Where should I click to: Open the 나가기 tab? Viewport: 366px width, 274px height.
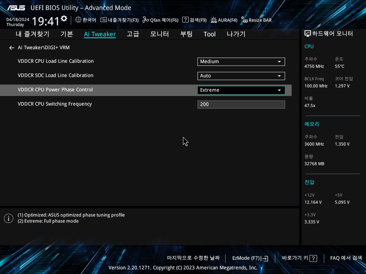point(236,34)
